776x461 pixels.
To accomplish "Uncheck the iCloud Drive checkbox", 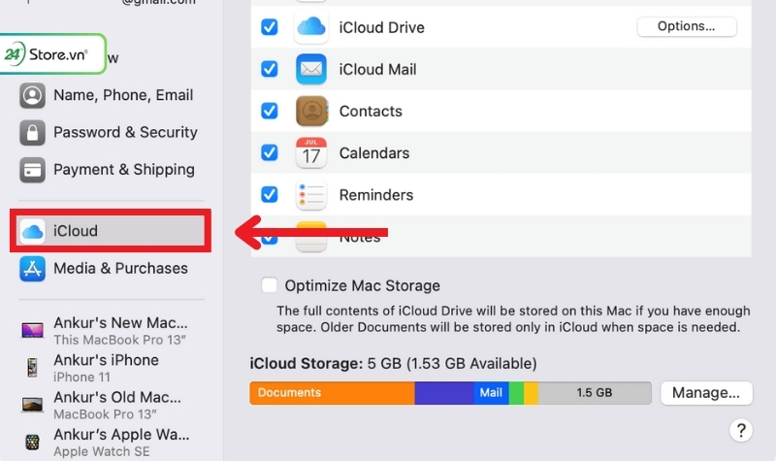I will click(270, 27).
